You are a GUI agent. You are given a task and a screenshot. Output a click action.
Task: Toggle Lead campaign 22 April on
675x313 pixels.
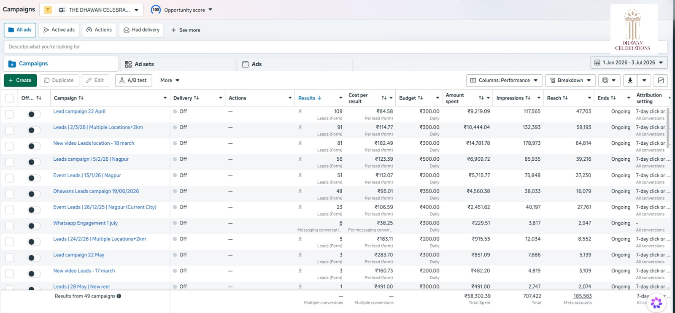pos(34,114)
